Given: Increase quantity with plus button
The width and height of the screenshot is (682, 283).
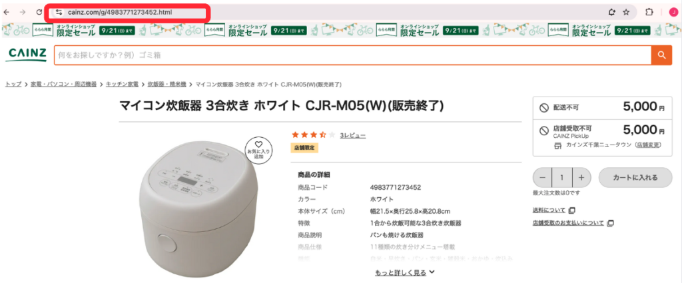Looking at the screenshot, I should point(581,177).
